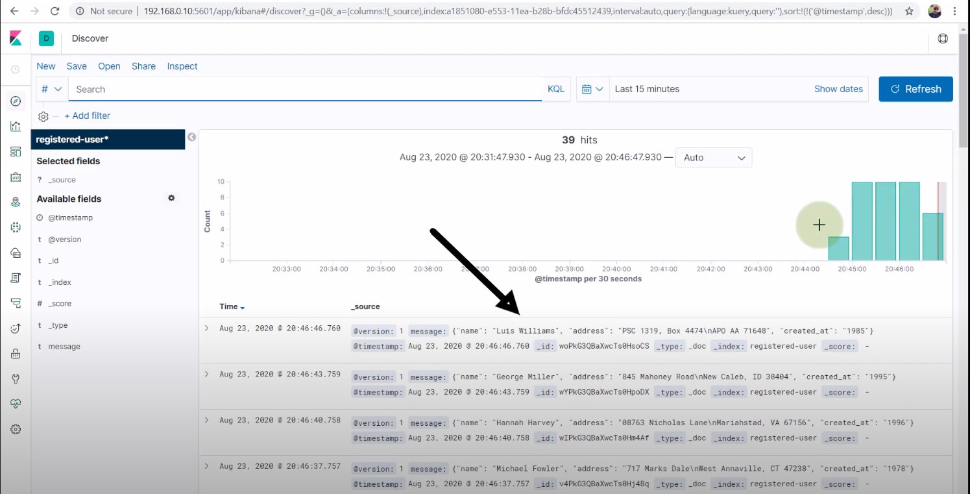970x494 pixels.
Task: Open the Inspect menu
Action: [182, 66]
